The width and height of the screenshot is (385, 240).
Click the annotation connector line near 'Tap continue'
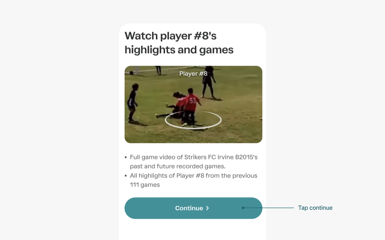click(x=269, y=208)
